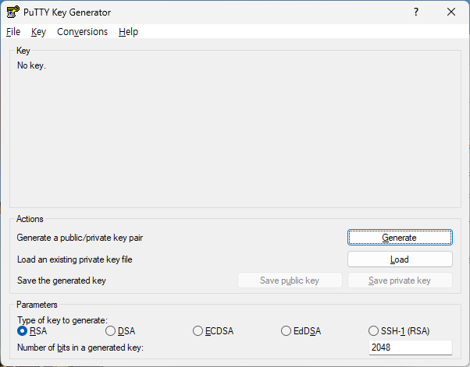The height and width of the screenshot is (367, 470).
Task: Click the PuTTY Key Generator title bar icon
Action: tap(13, 12)
